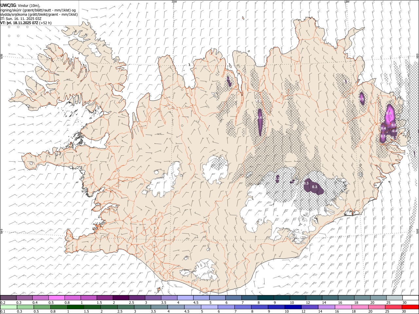Viewport: 419px width, 314px height.
Task: Select the light grey swatch at 25 in the upper legend
Action: pyautogui.click(x=394, y=298)
